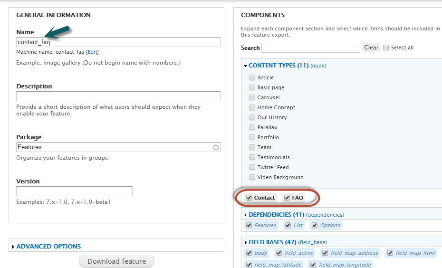This screenshot has width=442, height=268.
Task: Open the machine name Edit link
Action: [x=92, y=52]
